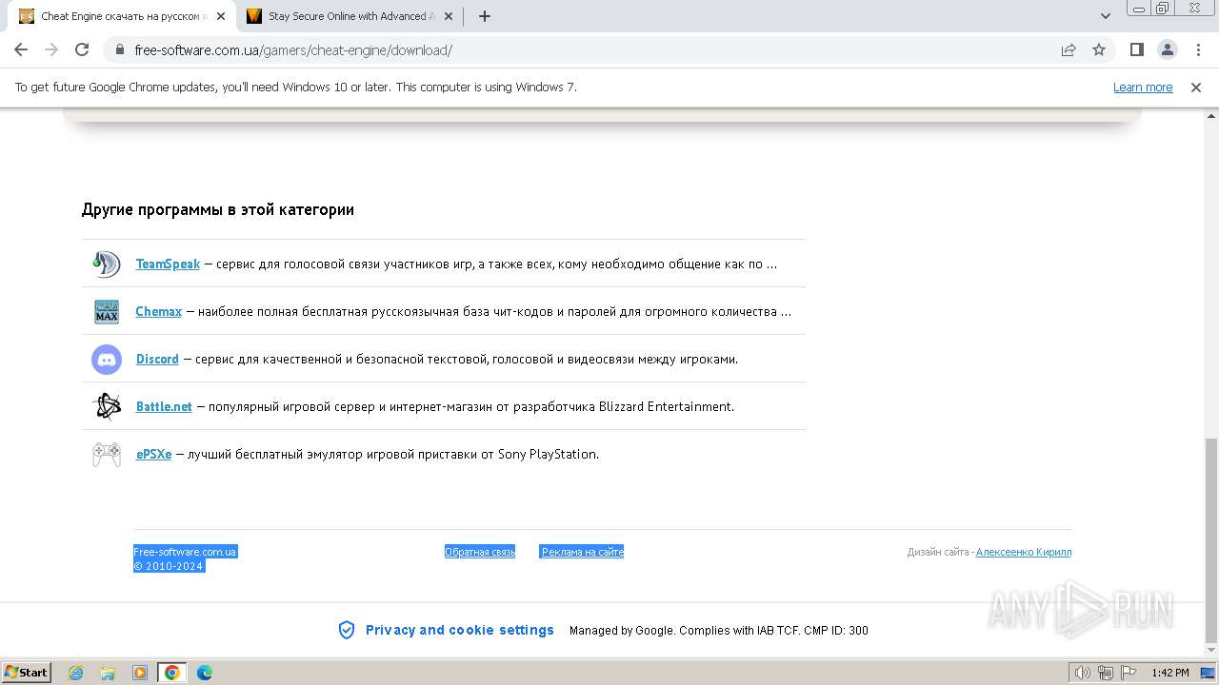This screenshot has height=685, width=1219.
Task: Open the Action Center flag icon
Action: [1129, 673]
